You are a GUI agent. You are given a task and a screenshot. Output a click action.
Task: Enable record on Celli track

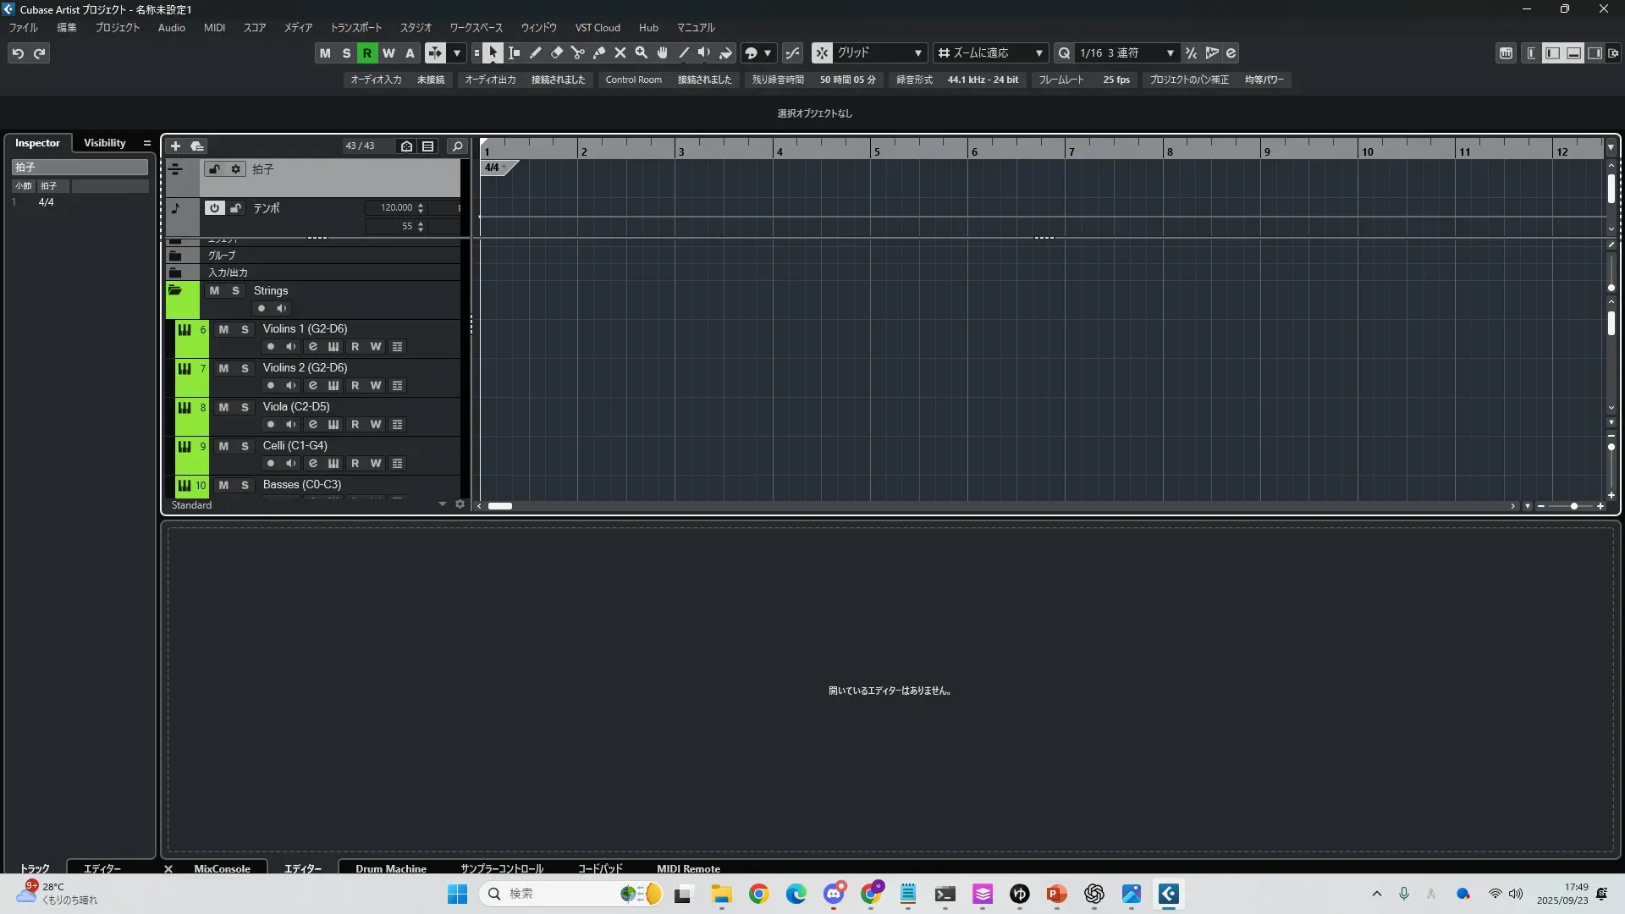point(271,464)
